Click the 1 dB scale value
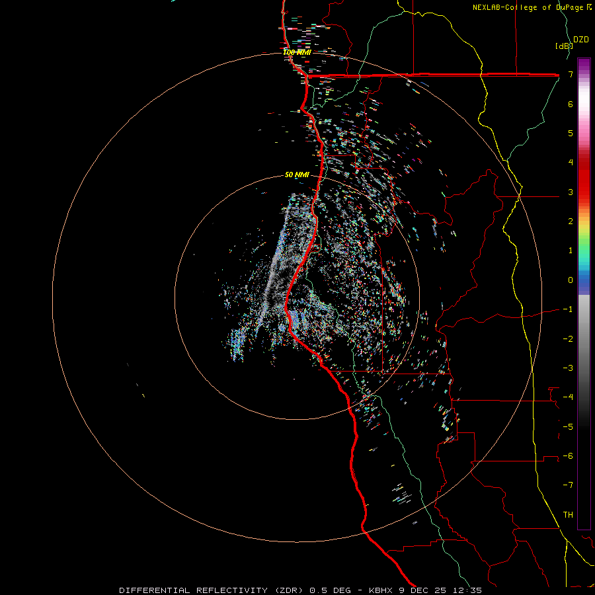 click(571, 251)
